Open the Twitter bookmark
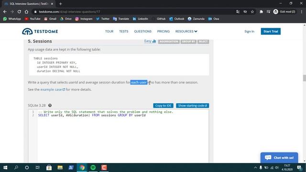 click(103, 19)
